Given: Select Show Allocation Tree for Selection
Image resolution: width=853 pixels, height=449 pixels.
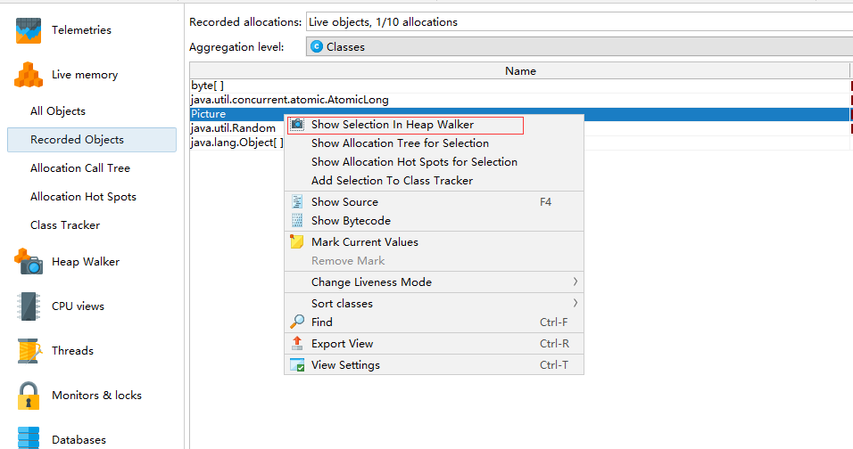Looking at the screenshot, I should pyautogui.click(x=400, y=143).
